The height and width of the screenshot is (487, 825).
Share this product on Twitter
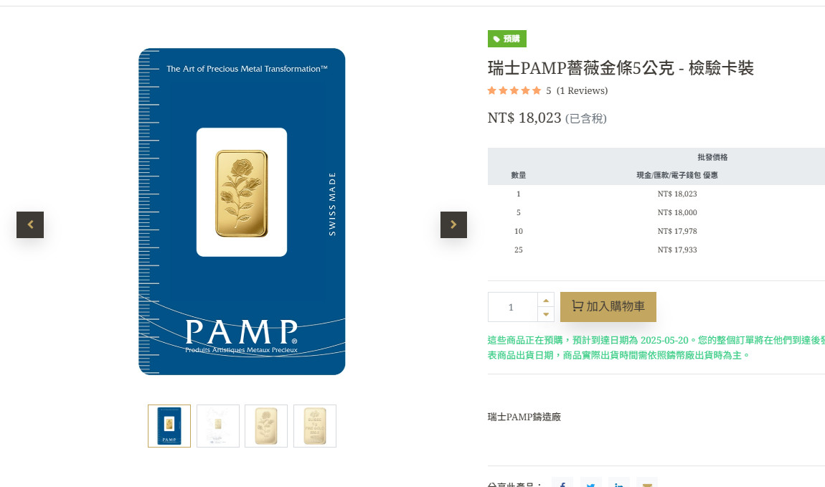pyautogui.click(x=591, y=483)
